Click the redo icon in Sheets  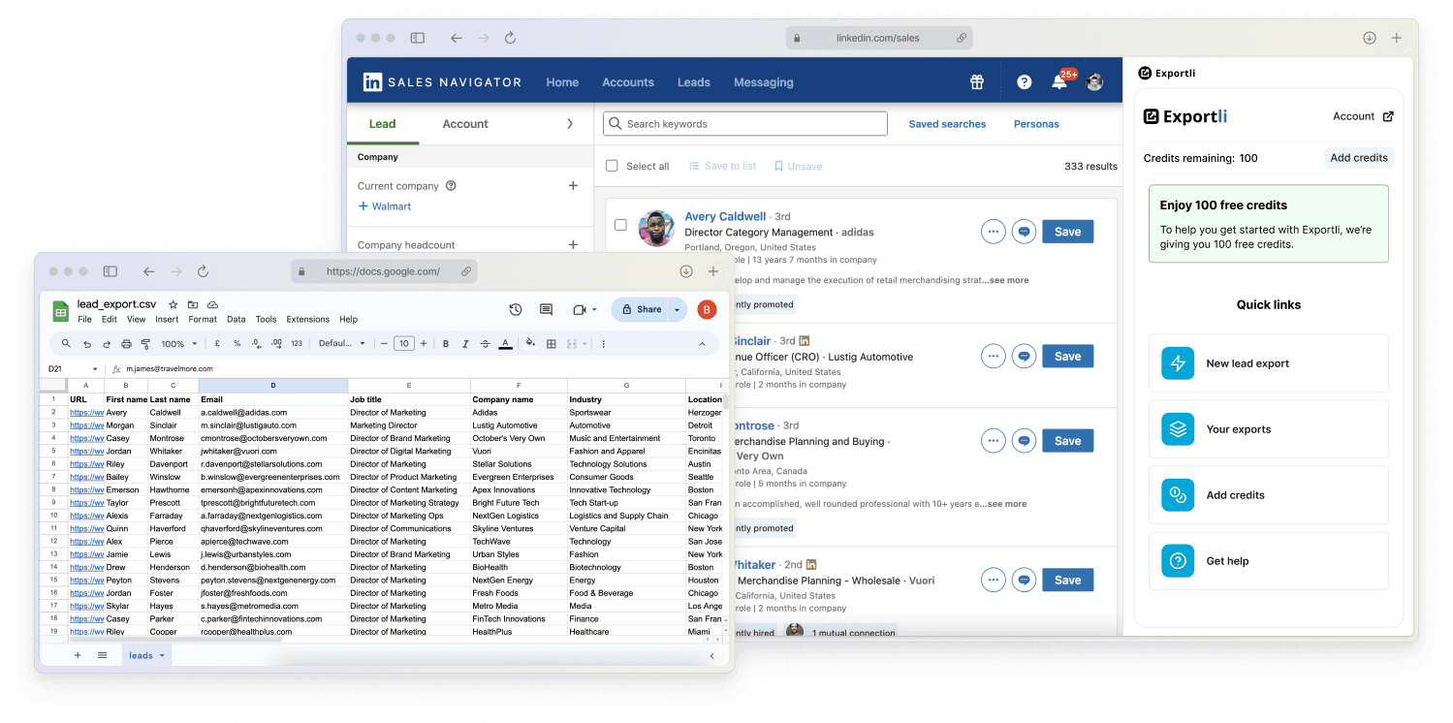point(107,343)
